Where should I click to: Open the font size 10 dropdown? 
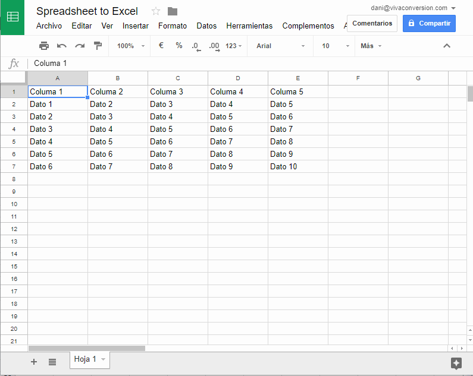coord(336,46)
